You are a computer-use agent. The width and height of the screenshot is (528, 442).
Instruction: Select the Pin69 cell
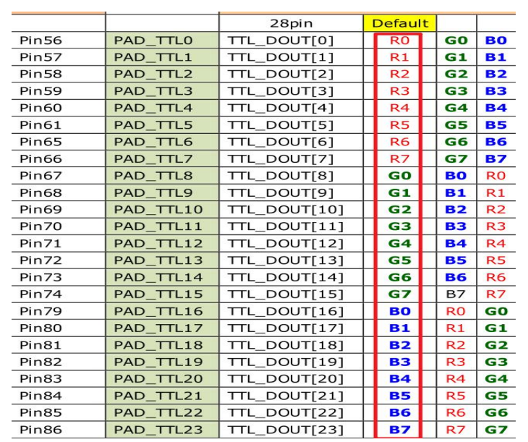tap(59, 210)
